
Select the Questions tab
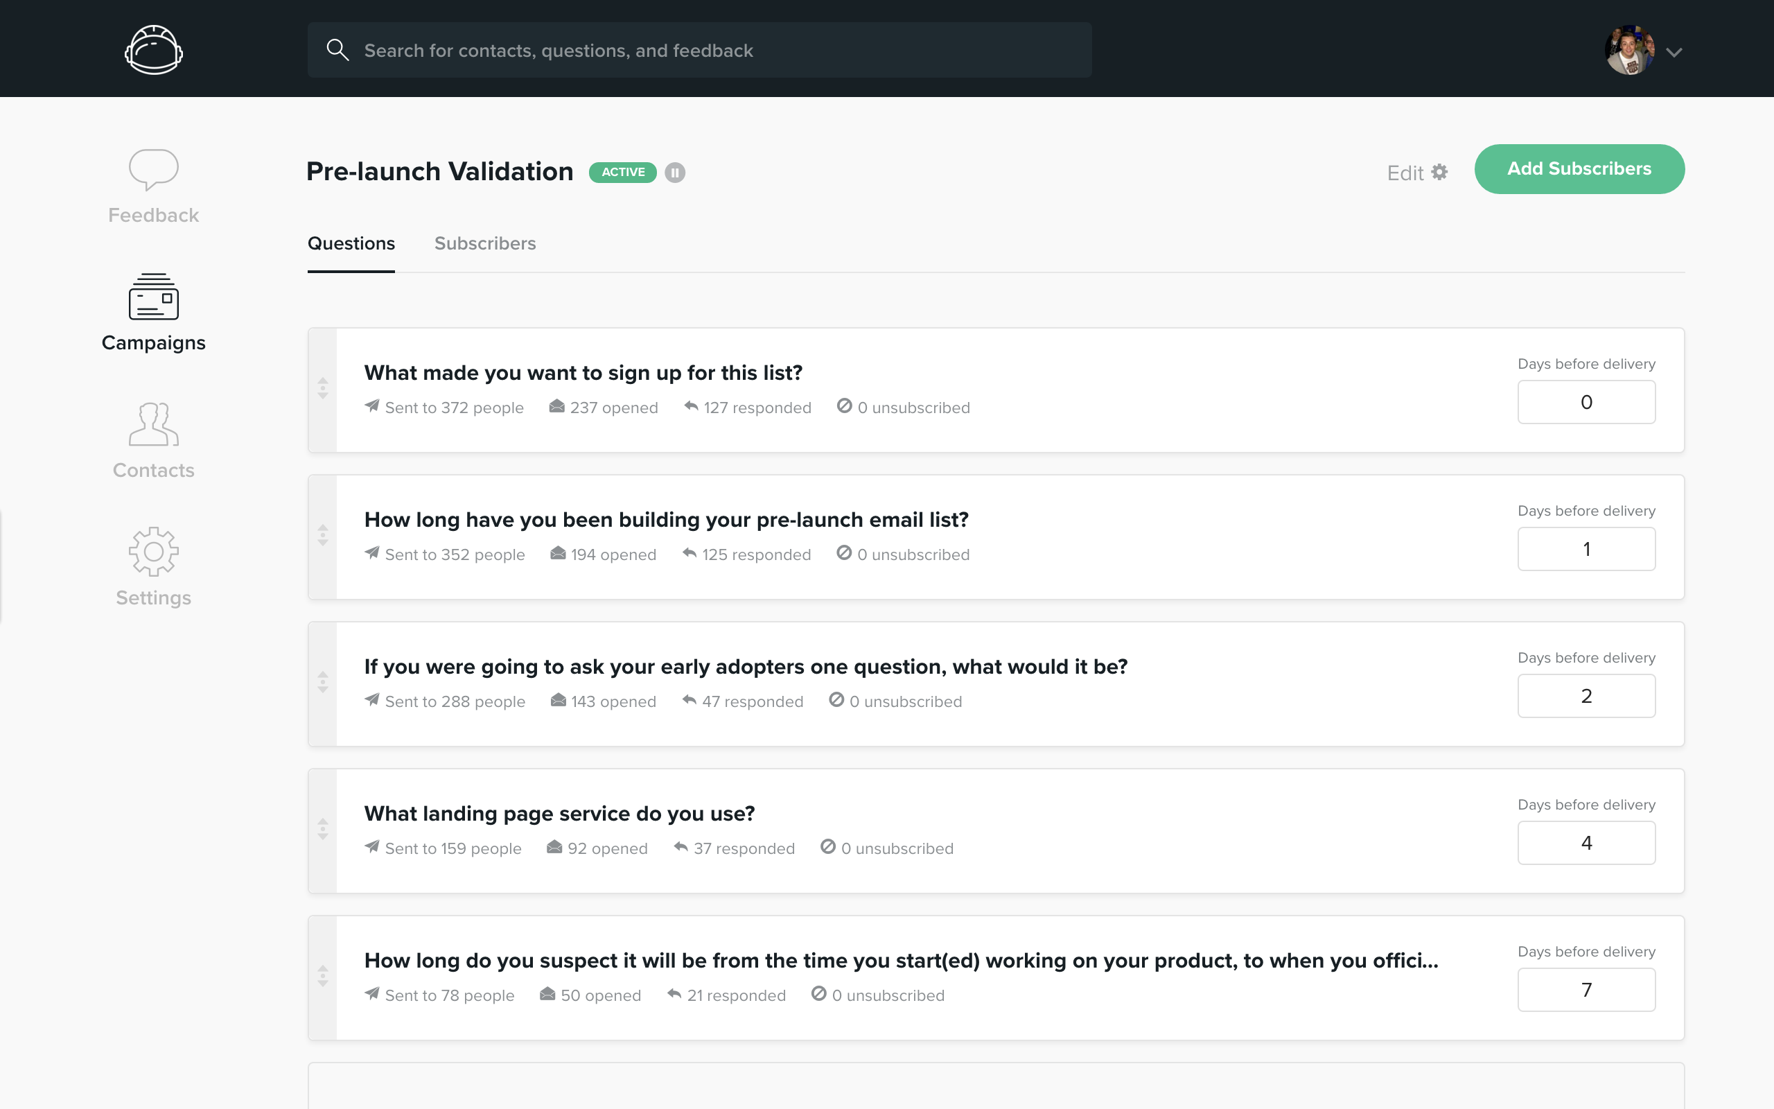[x=351, y=243]
